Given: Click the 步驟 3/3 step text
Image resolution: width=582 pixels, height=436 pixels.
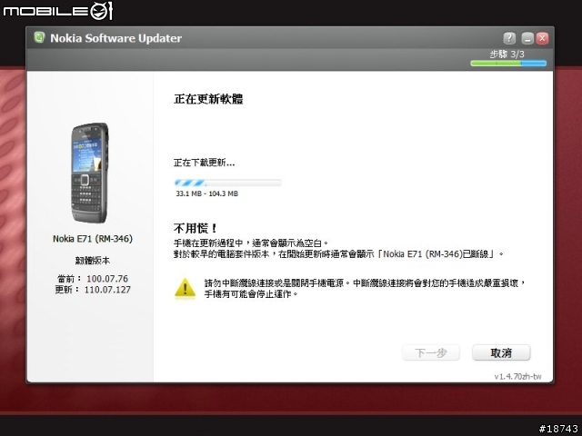Looking at the screenshot, I should coord(507,54).
